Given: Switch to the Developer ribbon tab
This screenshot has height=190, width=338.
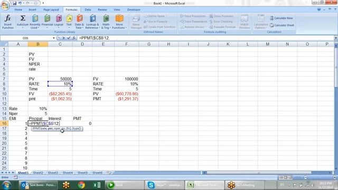Looking at the screenshot, I should [134, 9].
